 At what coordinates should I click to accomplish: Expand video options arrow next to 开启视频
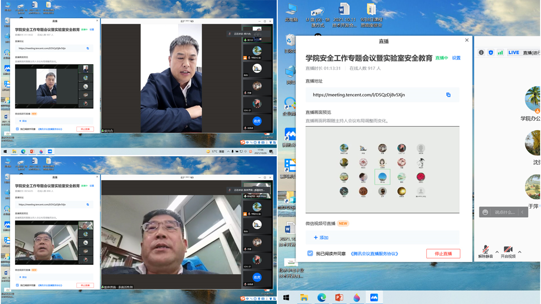pos(519,252)
